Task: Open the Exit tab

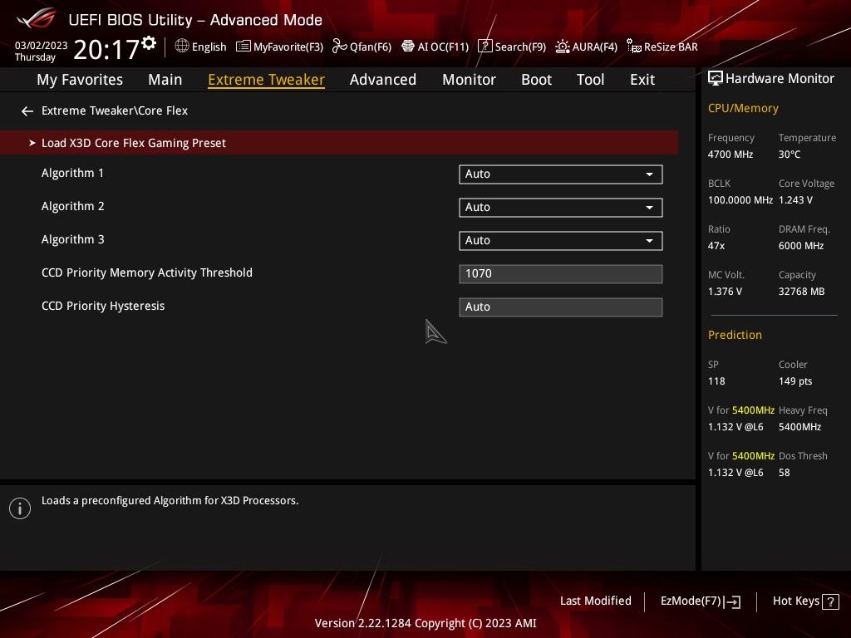Action: pos(642,80)
